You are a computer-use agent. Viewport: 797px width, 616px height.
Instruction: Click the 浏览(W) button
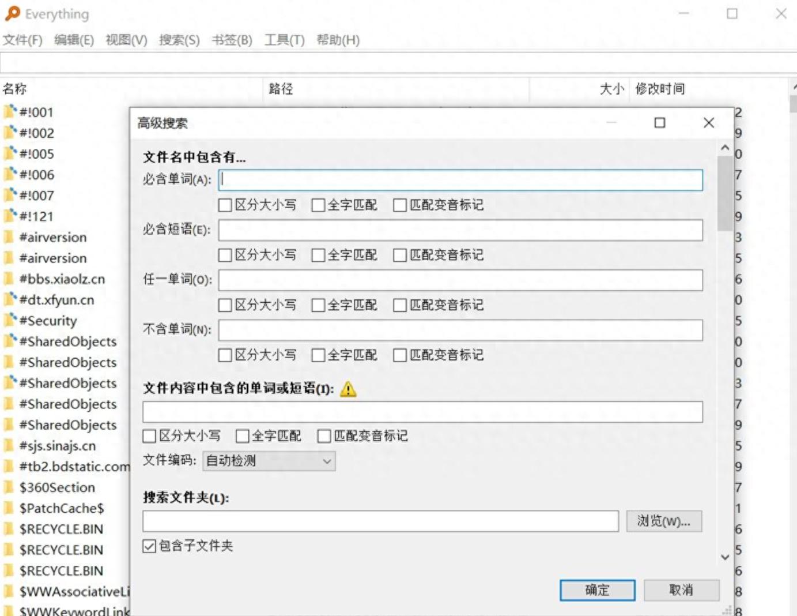click(664, 521)
